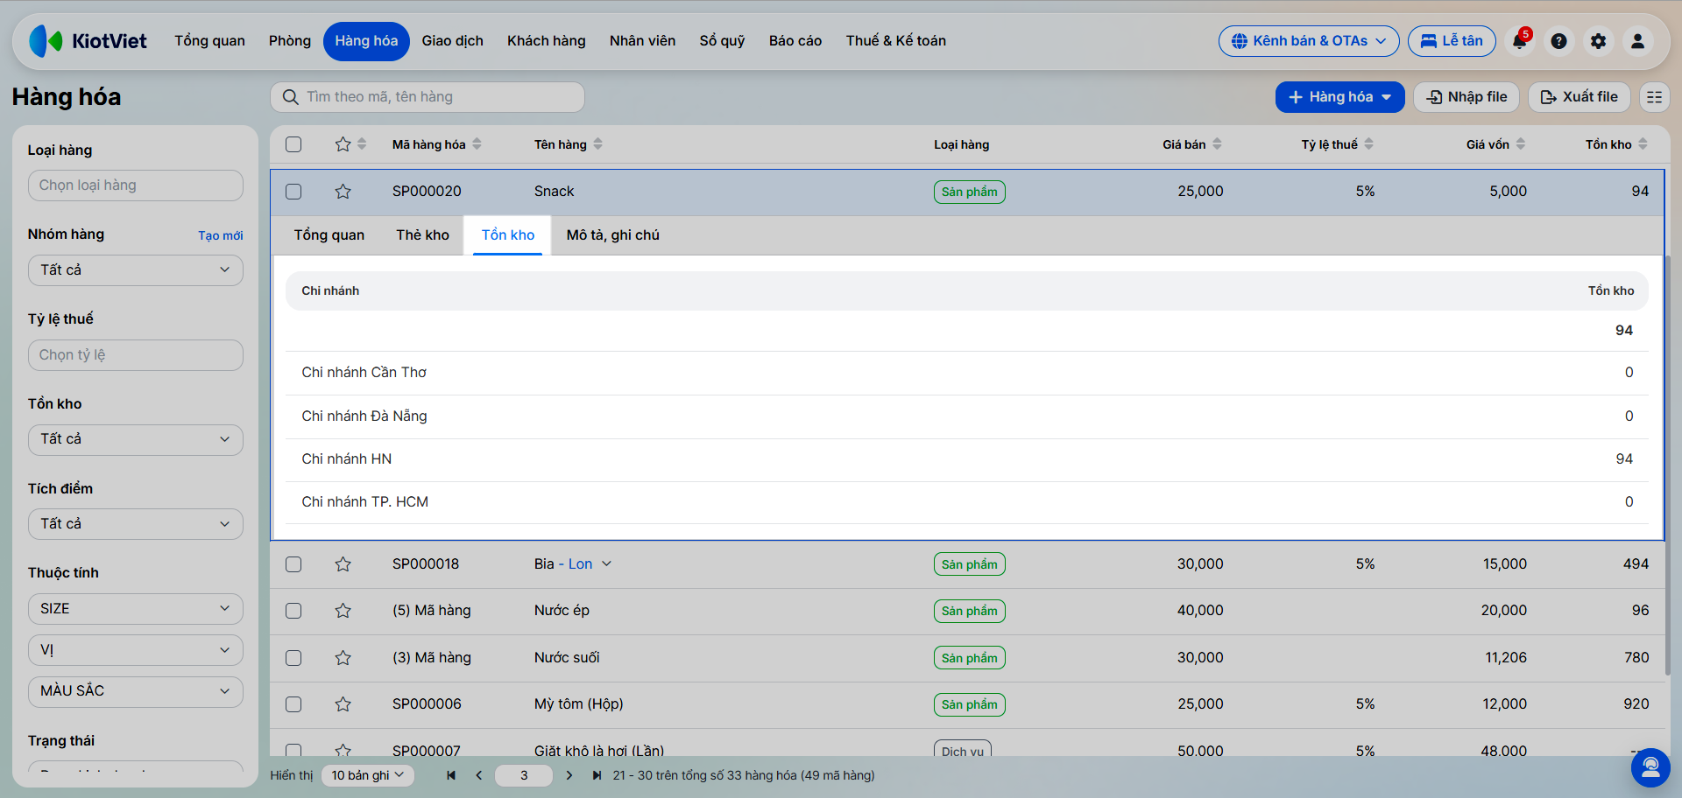Open the notifications bell
Screen dimensions: 1682x798
coord(1520,41)
